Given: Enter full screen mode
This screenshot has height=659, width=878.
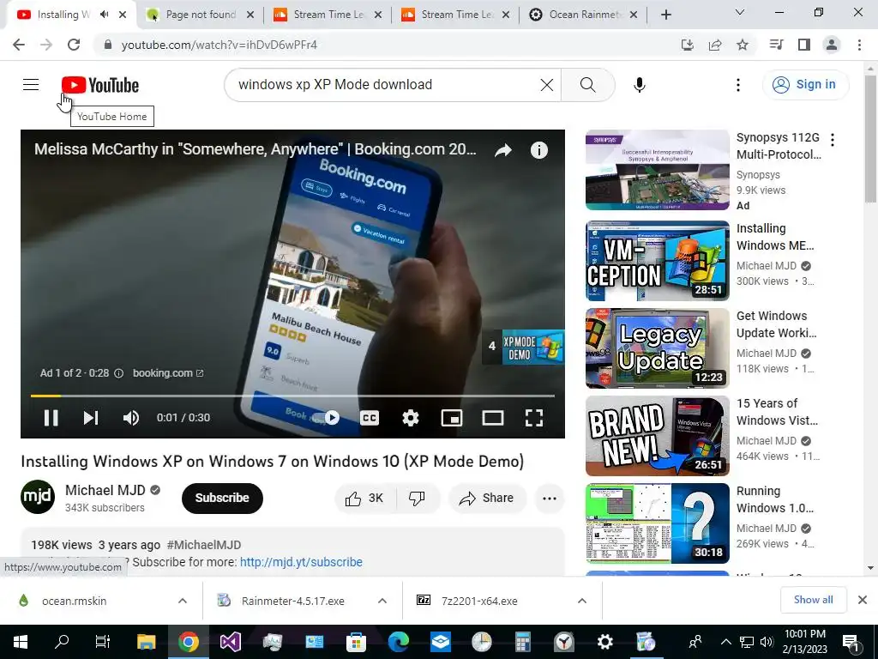Looking at the screenshot, I should point(533,418).
